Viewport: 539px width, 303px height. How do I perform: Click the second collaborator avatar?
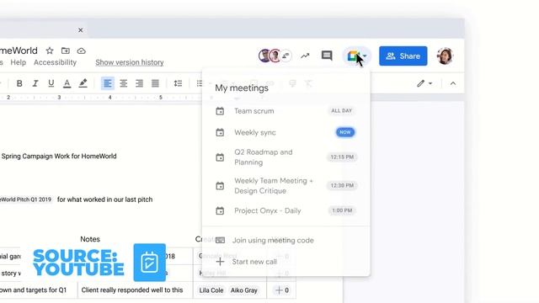pyautogui.click(x=275, y=56)
